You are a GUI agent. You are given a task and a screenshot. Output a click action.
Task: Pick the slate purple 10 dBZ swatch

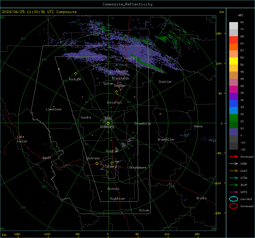point(233,132)
